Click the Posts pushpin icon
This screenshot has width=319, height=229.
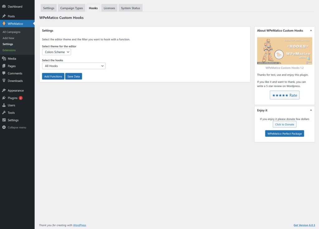[4, 16]
